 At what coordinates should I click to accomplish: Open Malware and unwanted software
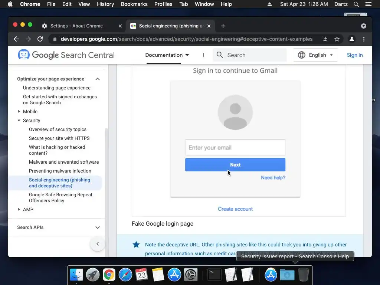coord(64,162)
